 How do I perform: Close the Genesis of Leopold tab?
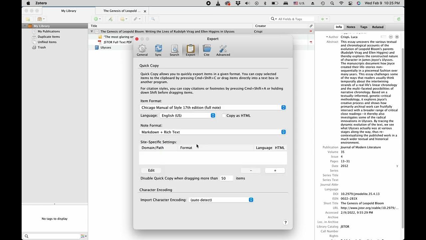145,11
